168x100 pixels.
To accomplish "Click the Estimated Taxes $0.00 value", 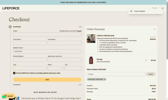I will click(154, 89).
